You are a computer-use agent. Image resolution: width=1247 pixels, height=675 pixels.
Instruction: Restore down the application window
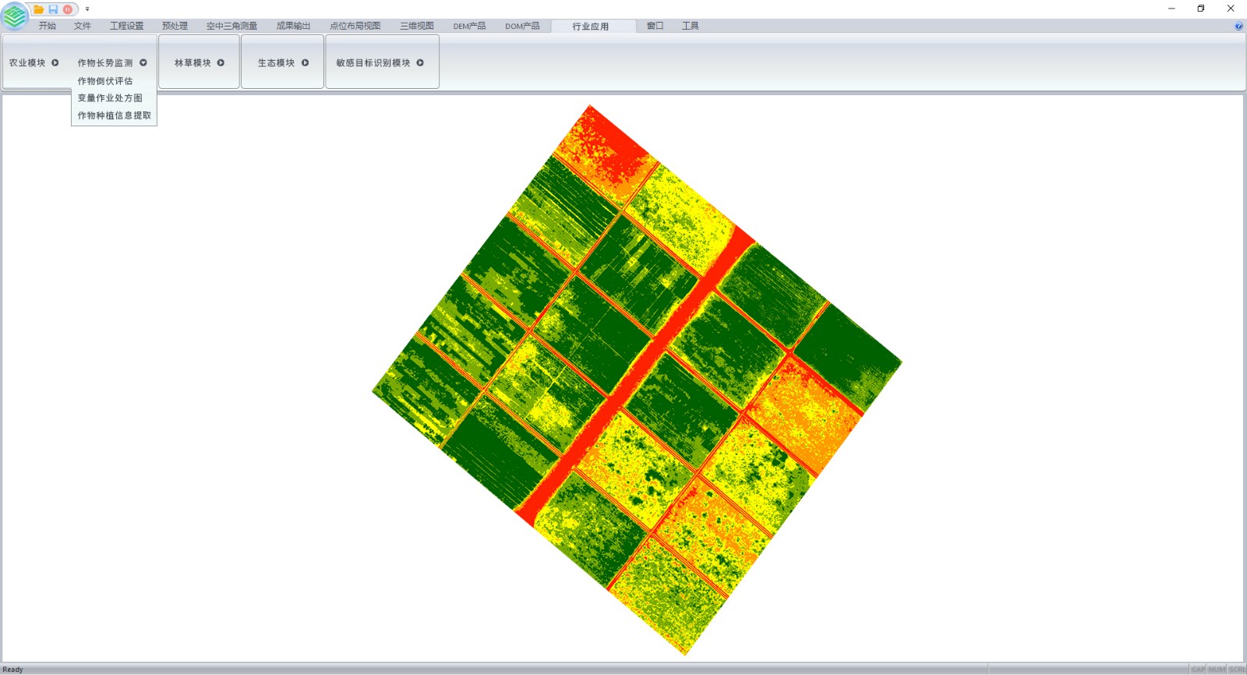pyautogui.click(x=1201, y=9)
